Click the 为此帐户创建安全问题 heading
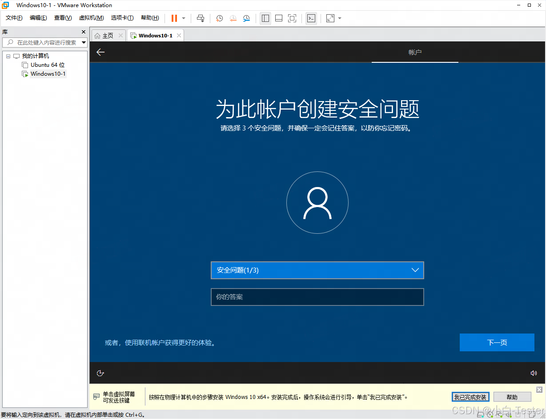 point(317,109)
